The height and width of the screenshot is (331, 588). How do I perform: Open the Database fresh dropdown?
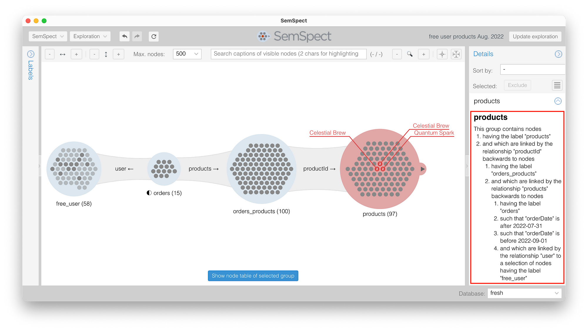pos(524,293)
